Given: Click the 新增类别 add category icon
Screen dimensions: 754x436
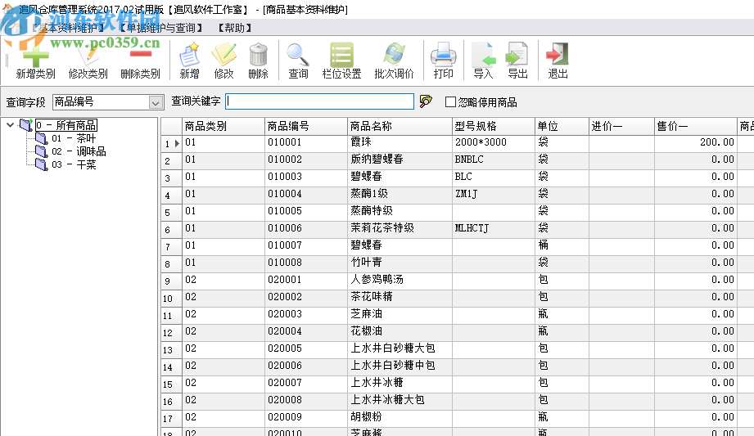Looking at the screenshot, I should point(35,56).
